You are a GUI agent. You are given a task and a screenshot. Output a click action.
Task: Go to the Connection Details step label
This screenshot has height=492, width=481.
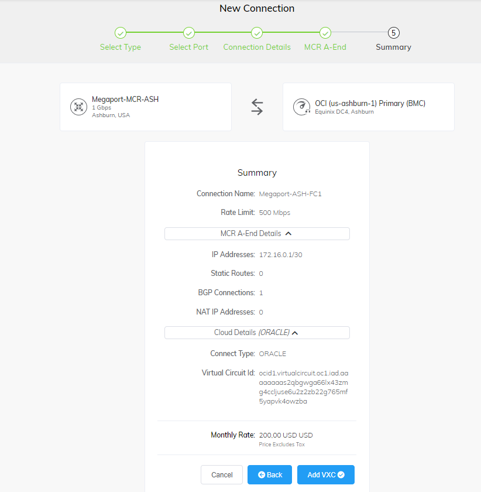pyautogui.click(x=257, y=47)
